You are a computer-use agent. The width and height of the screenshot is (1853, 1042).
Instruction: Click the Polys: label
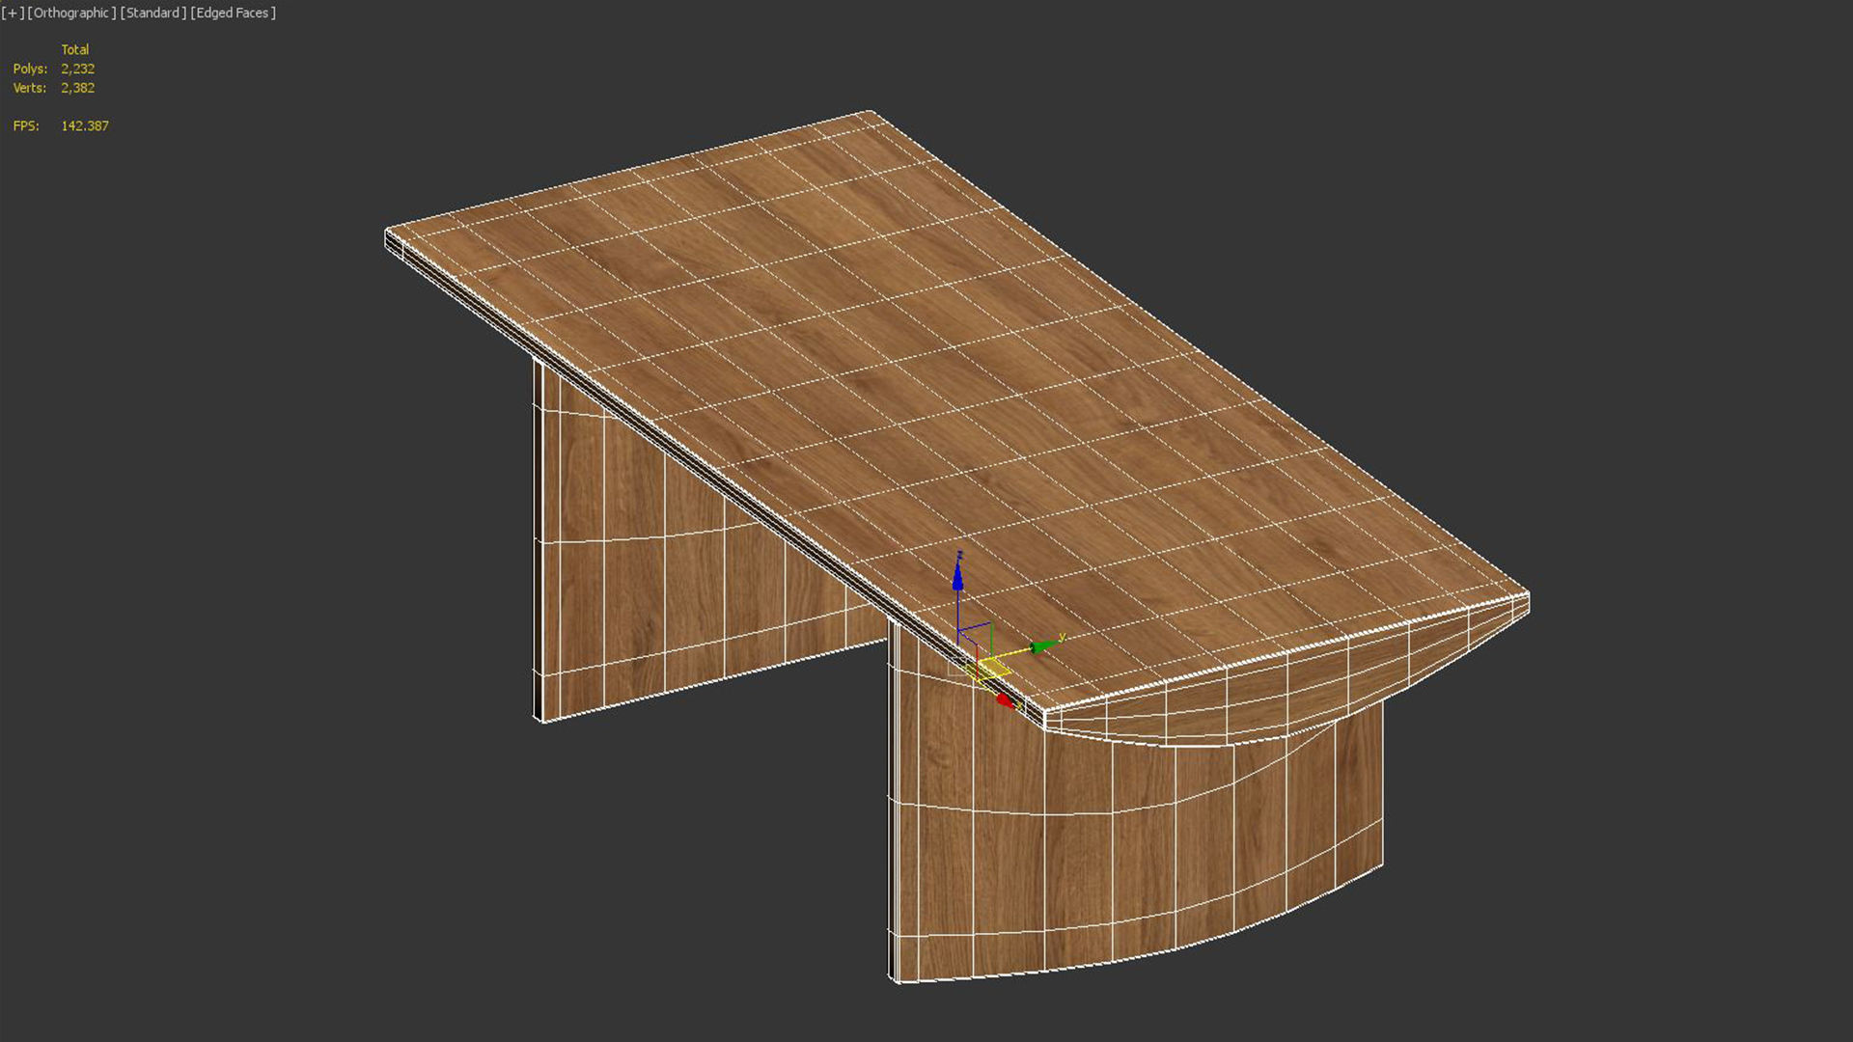click(30, 69)
